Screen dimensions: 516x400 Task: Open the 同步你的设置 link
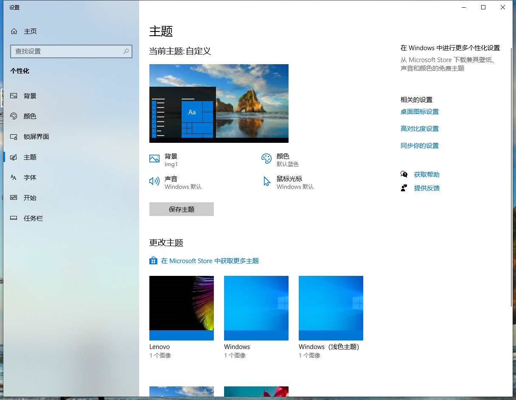(x=420, y=146)
